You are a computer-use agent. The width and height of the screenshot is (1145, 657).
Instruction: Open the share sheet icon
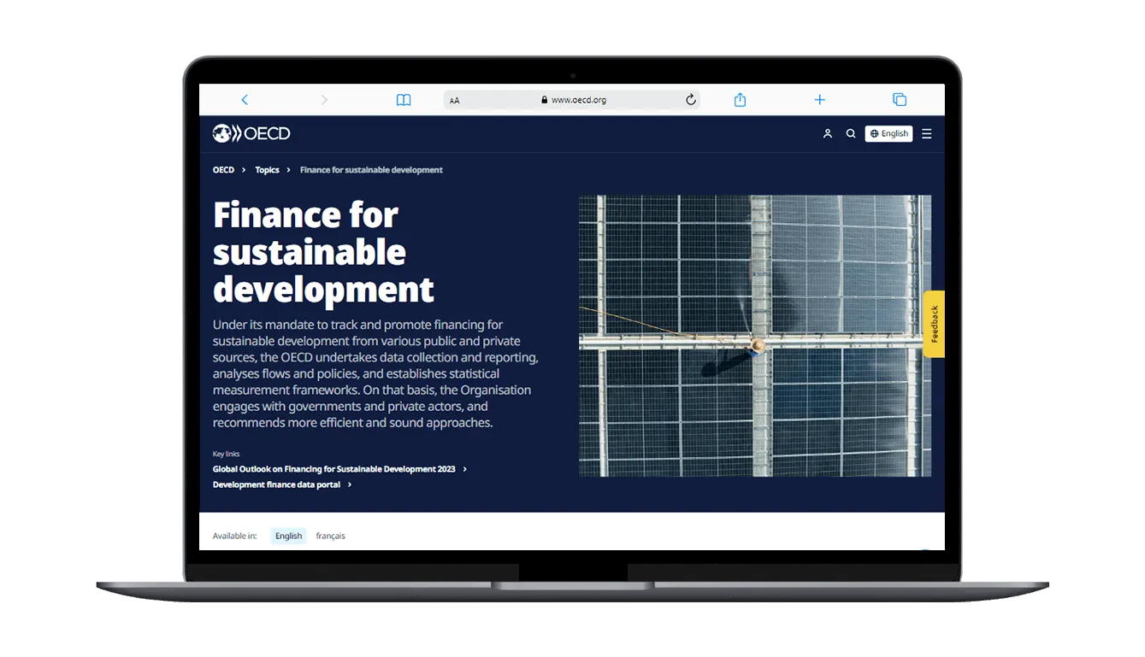(740, 100)
